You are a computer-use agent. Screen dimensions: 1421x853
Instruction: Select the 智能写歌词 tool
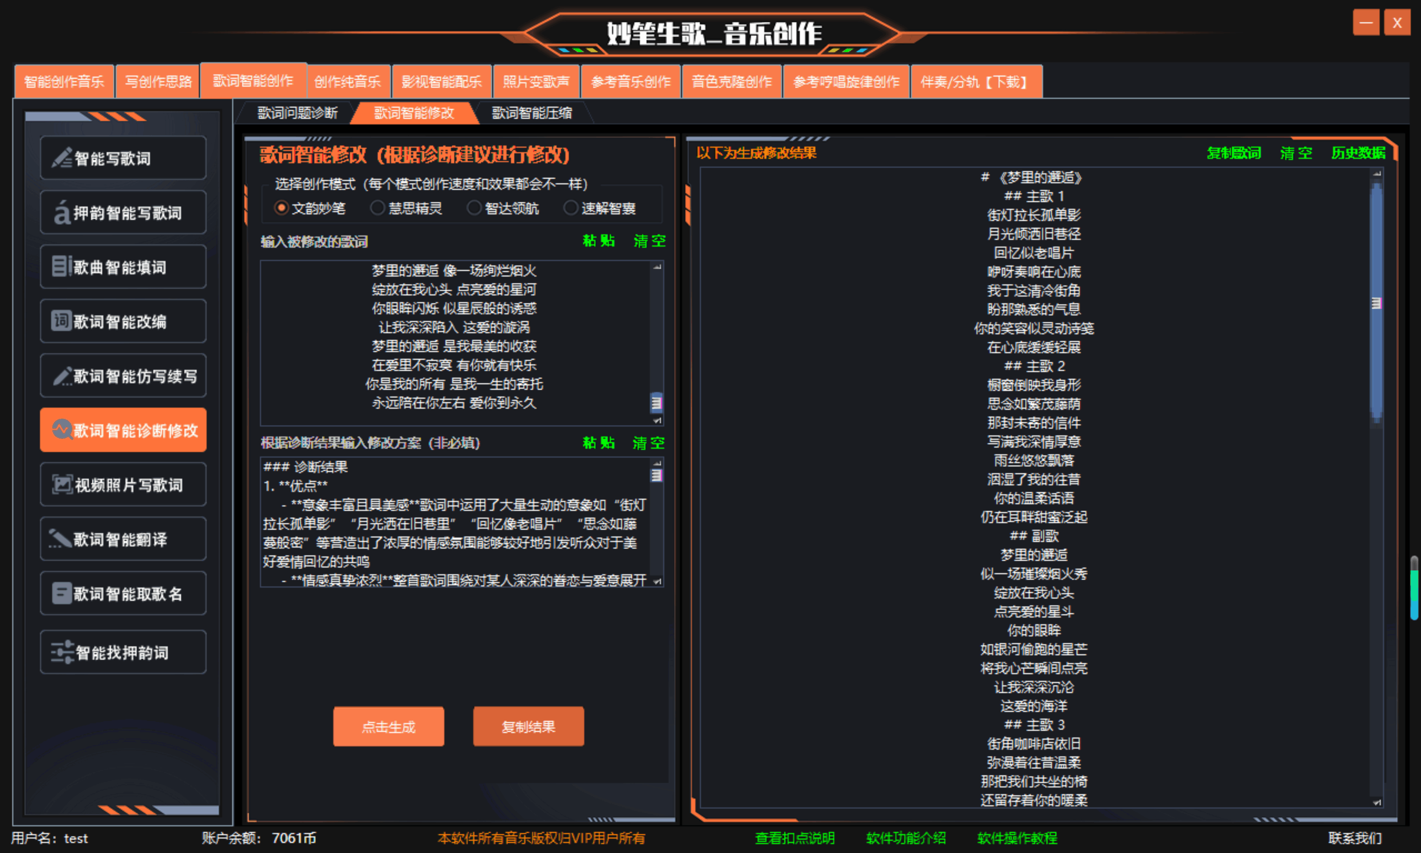(123, 158)
